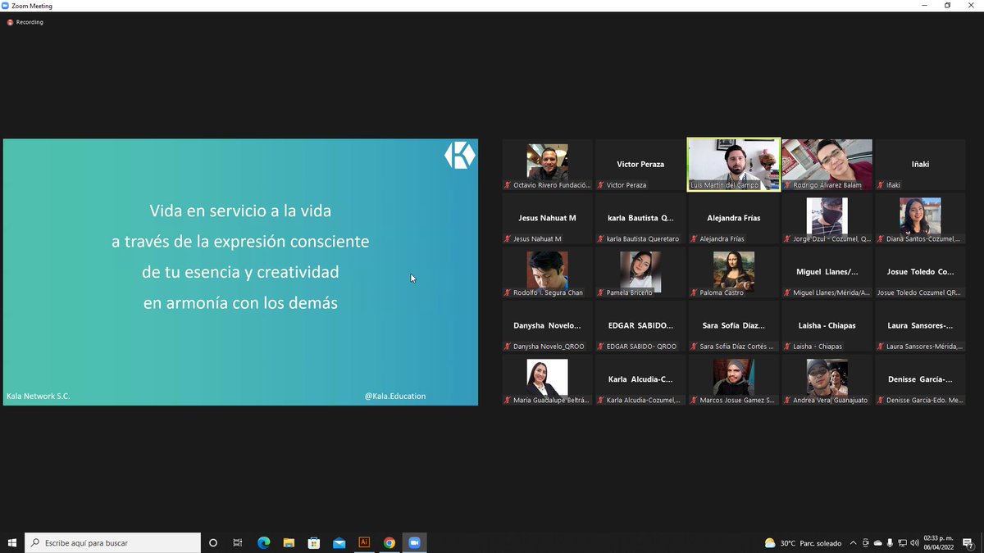Screen dimensions: 984x553
Task: Click the muted mic icon beside Iñaki
Action: pos(881,185)
